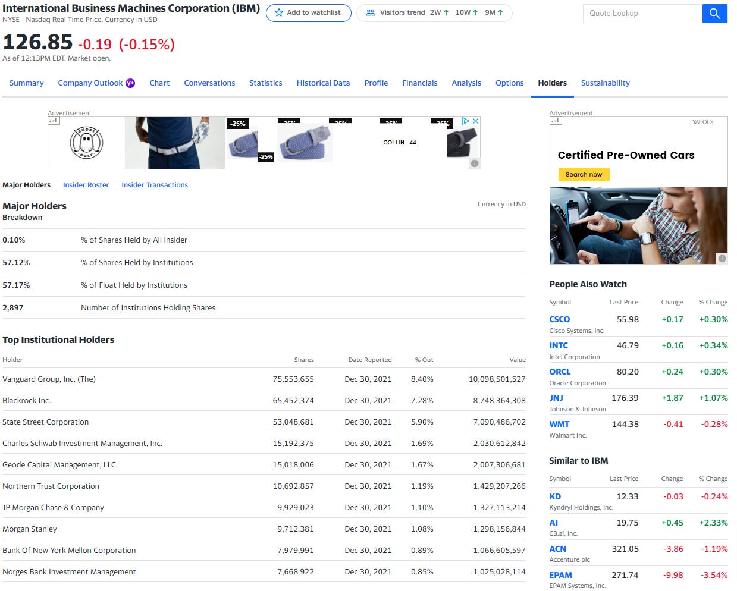Click the Morgan Stanley holder name
Image resolution: width=737 pixels, height=591 pixels.
(x=30, y=529)
